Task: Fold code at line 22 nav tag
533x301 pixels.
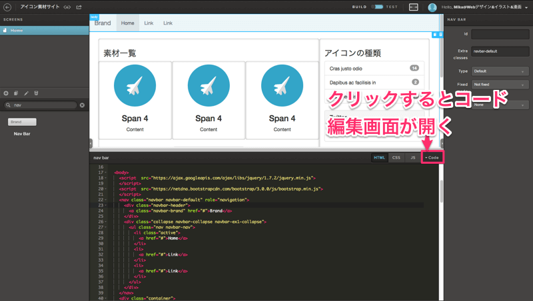Action: 105,200
